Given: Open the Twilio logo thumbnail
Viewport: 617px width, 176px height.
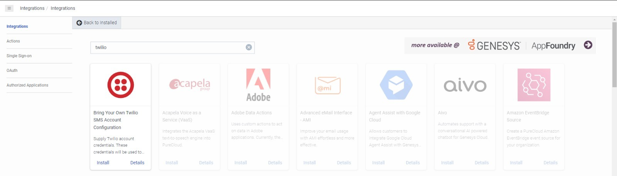Looking at the screenshot, I should [121, 85].
